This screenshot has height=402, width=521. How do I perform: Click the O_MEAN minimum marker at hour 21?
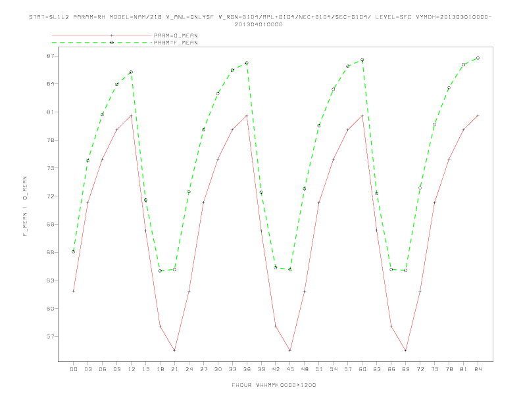coord(174,350)
